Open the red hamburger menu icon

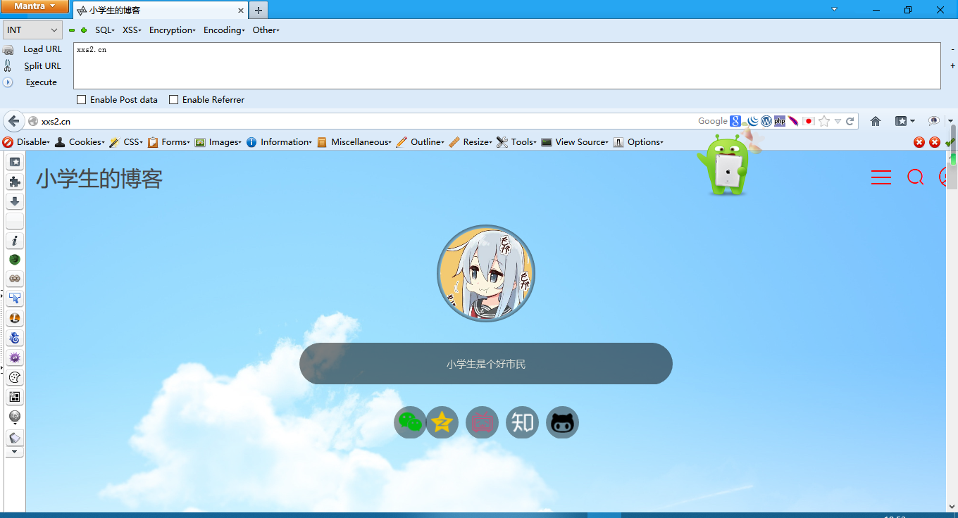881,177
